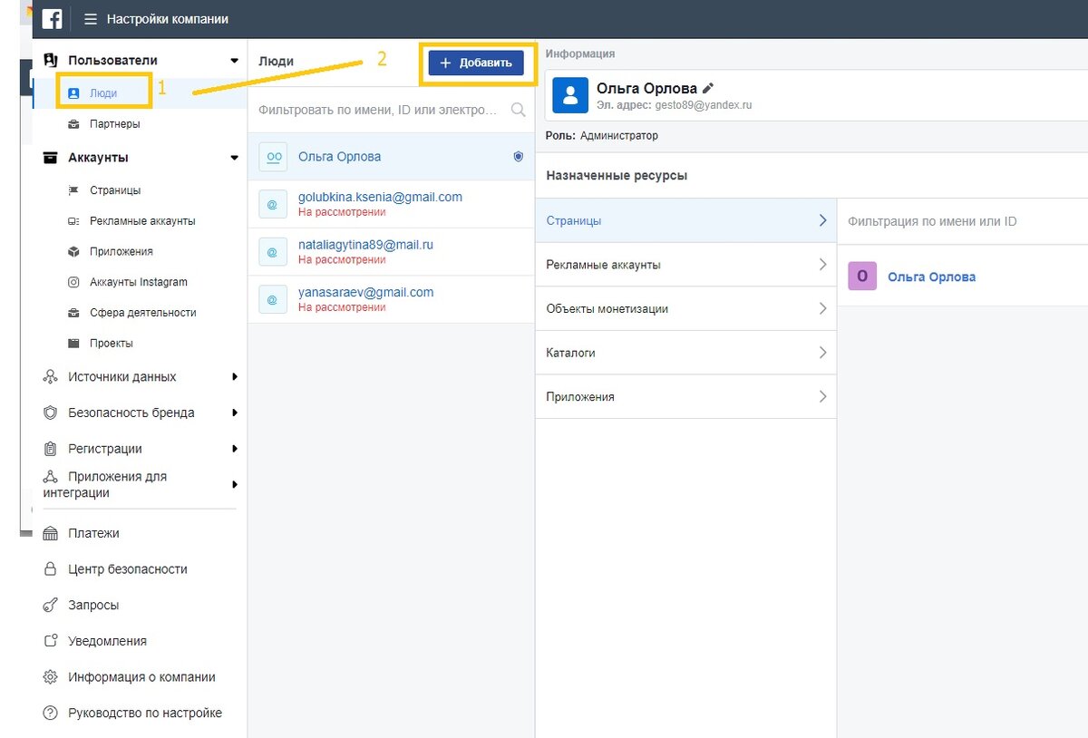The height and width of the screenshot is (738, 1088).
Task: Open Каталоги resource chevron
Action: [x=822, y=353]
